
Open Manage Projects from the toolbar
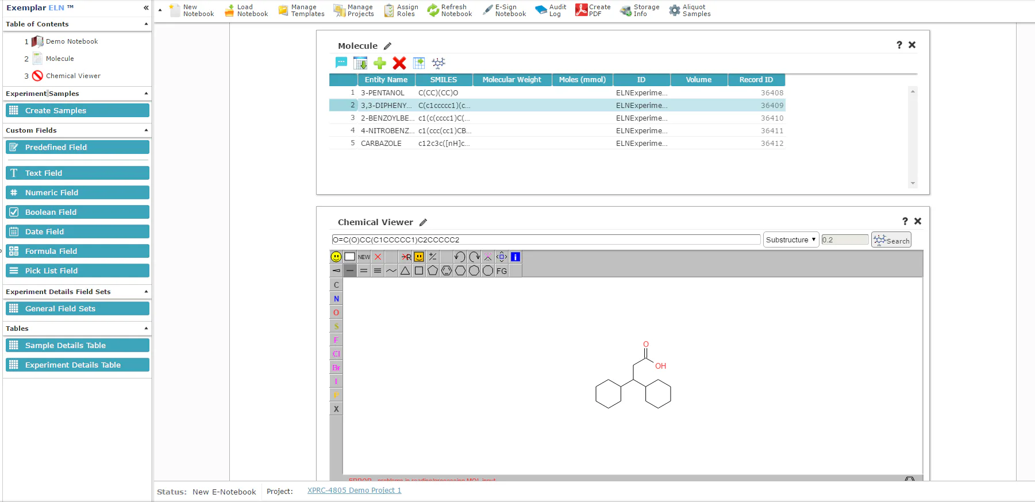tap(354, 10)
